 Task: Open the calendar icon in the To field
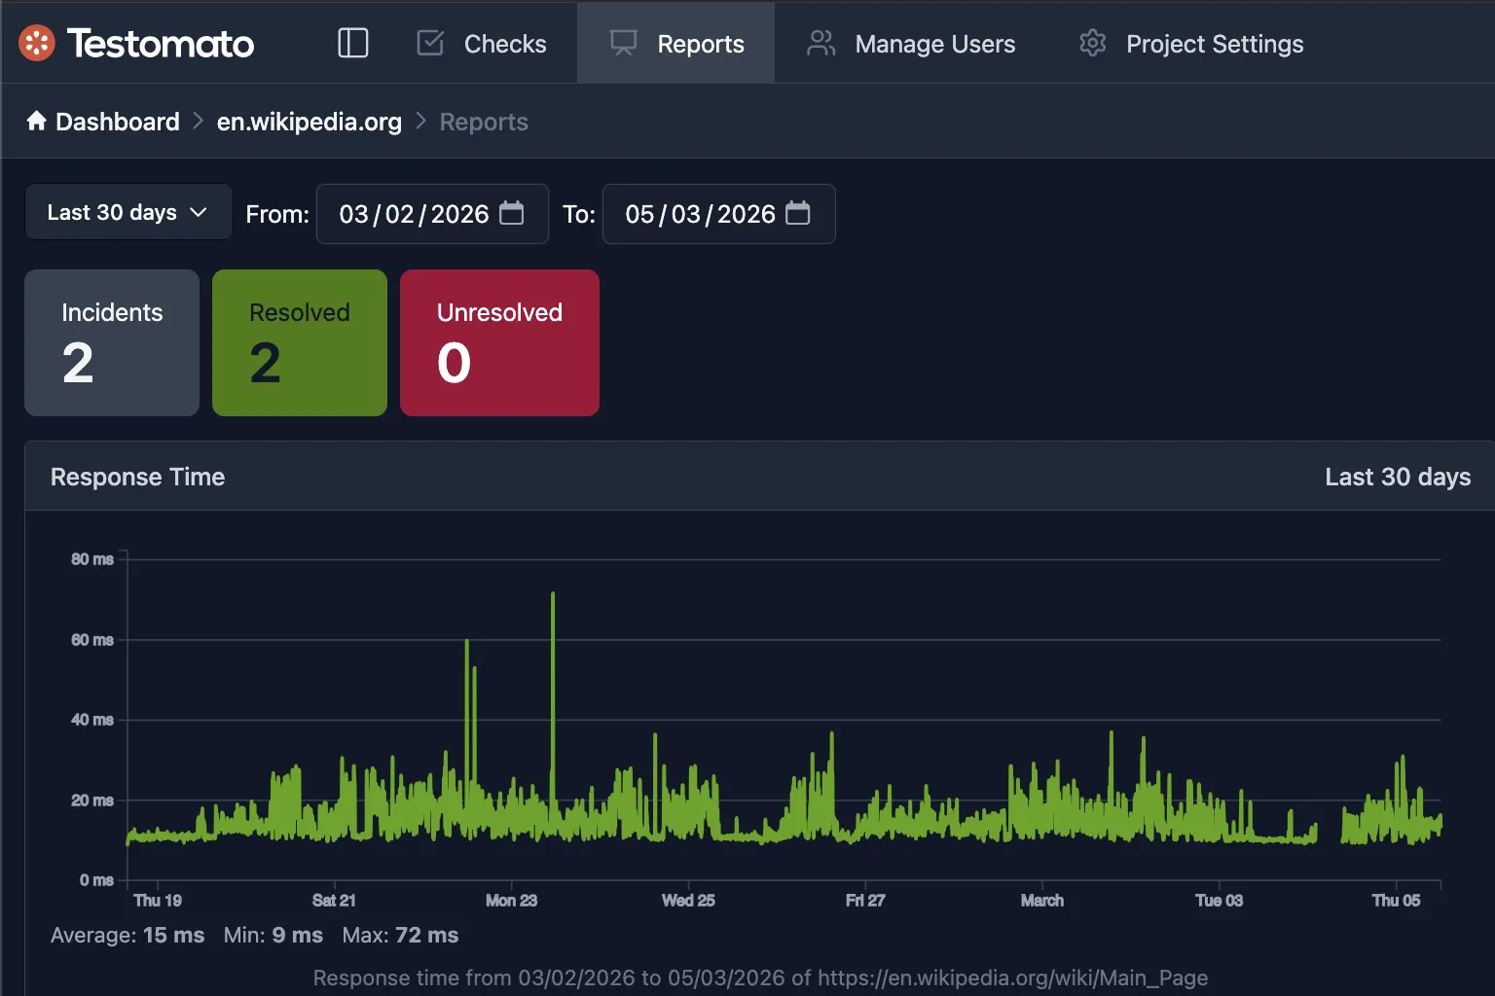coord(798,213)
